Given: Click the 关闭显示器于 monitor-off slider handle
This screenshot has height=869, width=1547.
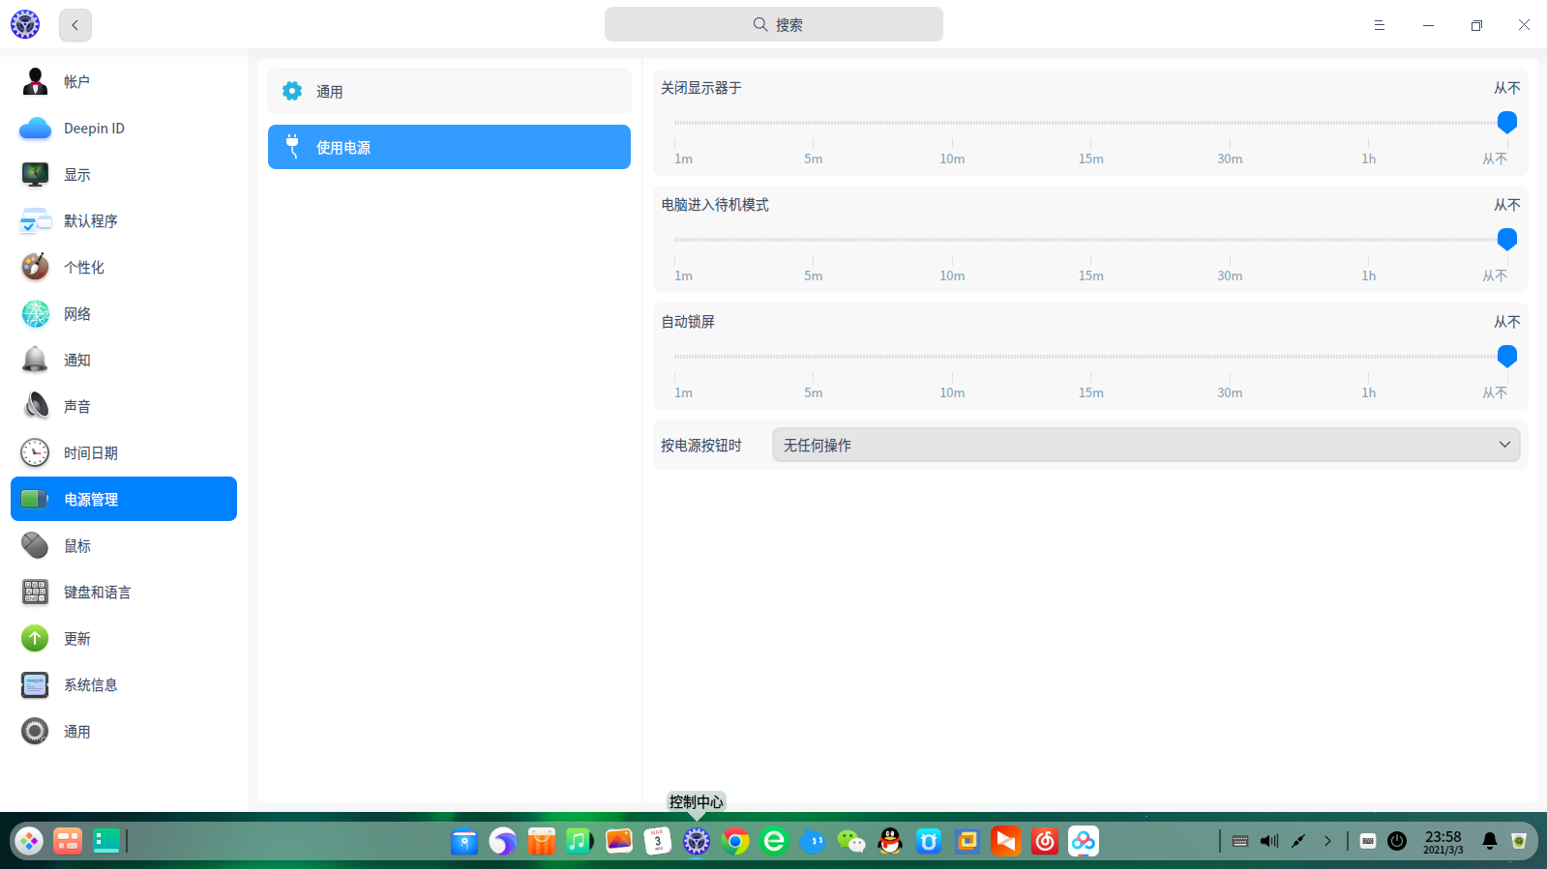Looking at the screenshot, I should pos(1506,123).
